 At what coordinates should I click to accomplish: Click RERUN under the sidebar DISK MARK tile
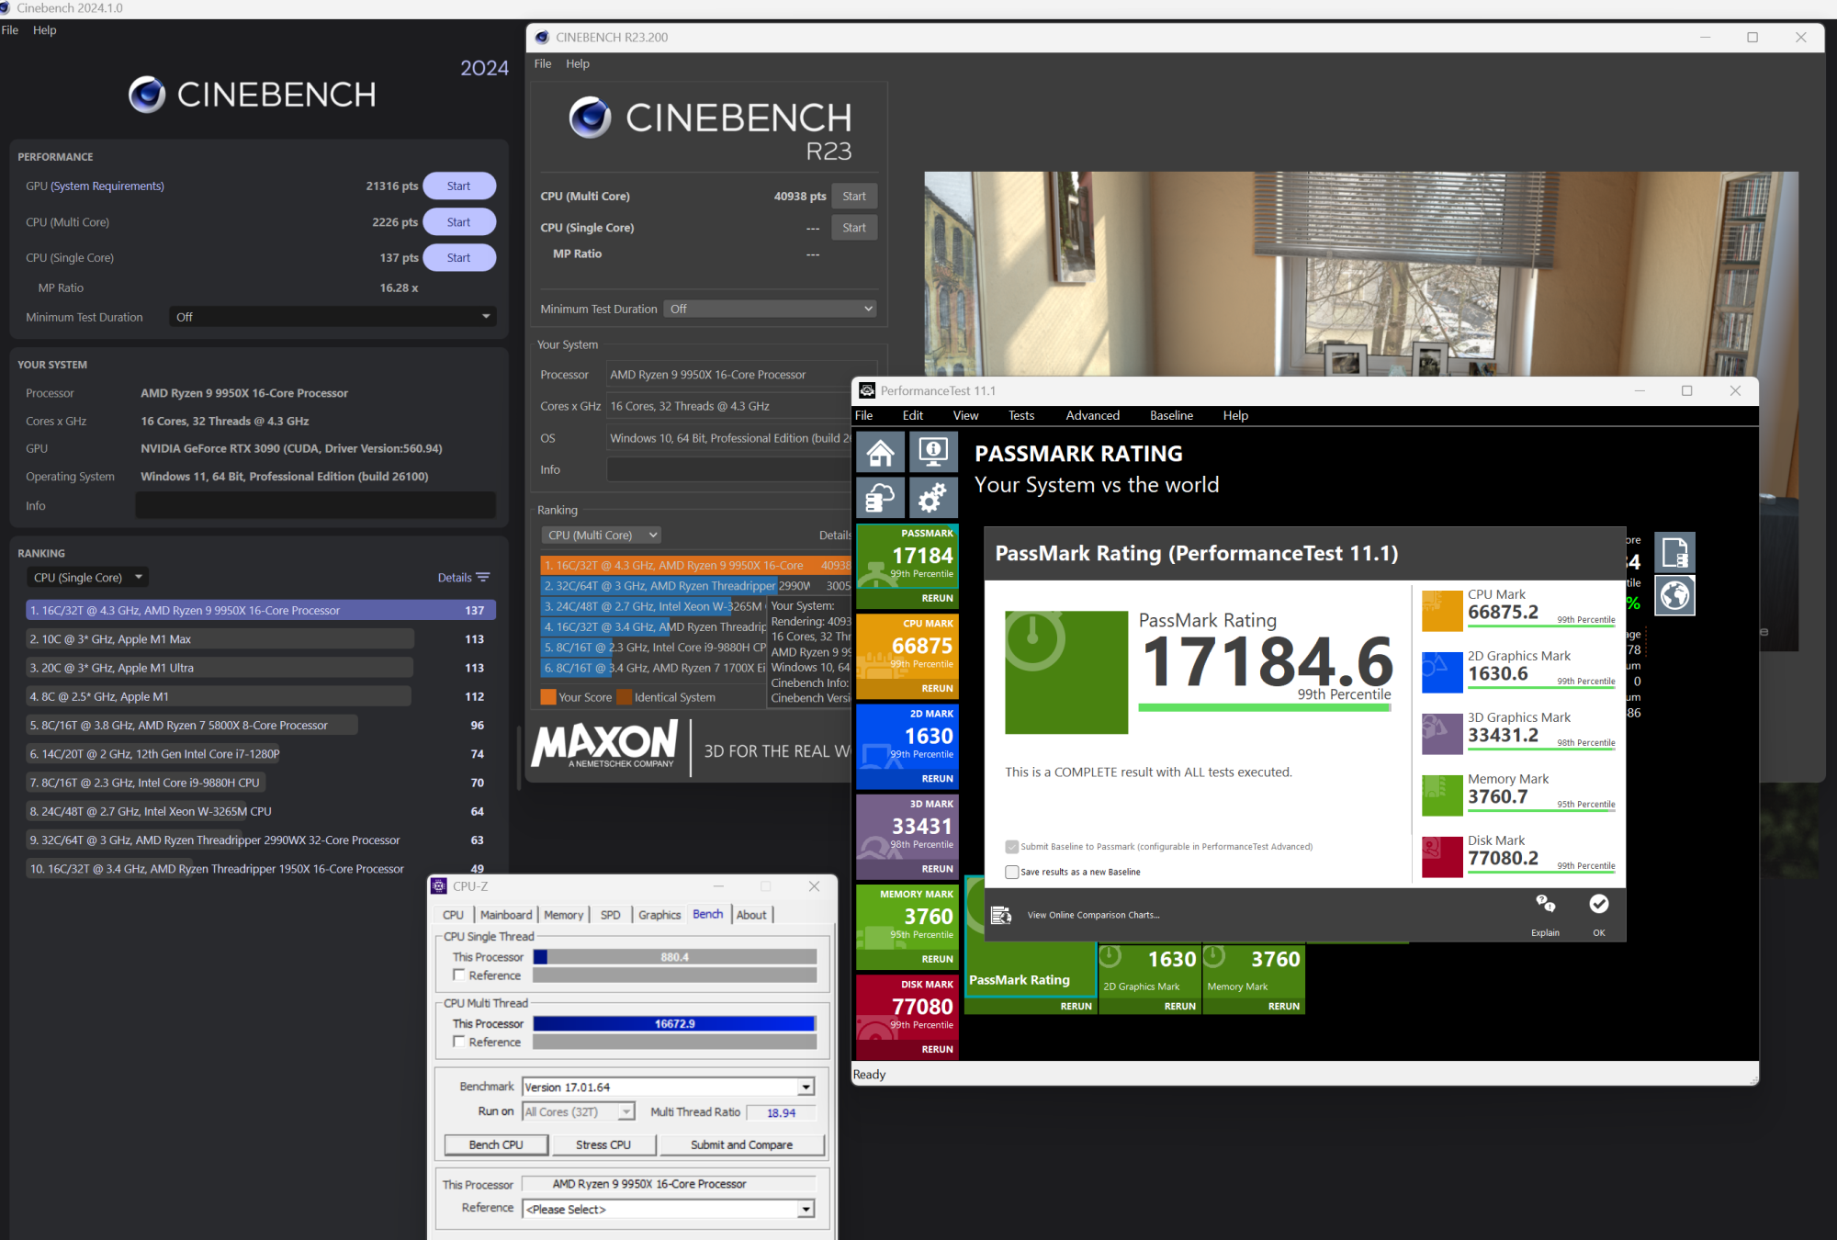[x=938, y=1050]
